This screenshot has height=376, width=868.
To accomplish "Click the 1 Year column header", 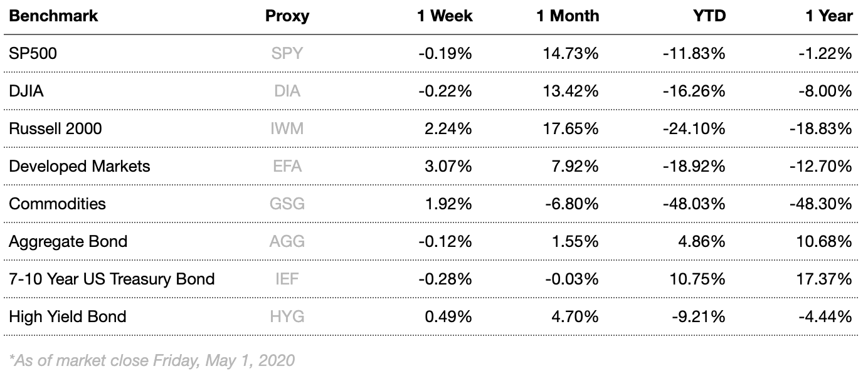I will [x=829, y=16].
